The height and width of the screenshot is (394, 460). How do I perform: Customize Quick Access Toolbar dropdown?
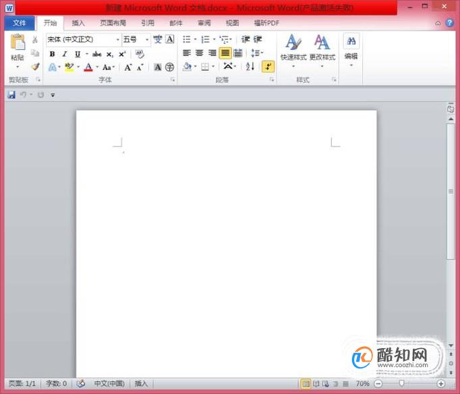[53, 95]
